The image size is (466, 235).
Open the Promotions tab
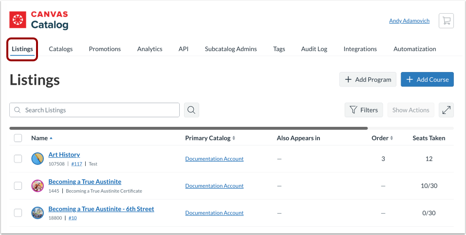(x=105, y=49)
